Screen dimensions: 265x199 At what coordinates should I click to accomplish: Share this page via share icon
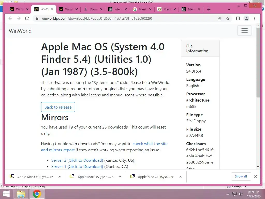pyautogui.click(x=219, y=18)
